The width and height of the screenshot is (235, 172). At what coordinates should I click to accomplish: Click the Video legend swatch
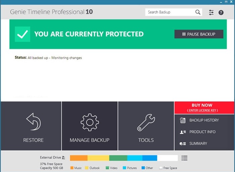point(107,168)
